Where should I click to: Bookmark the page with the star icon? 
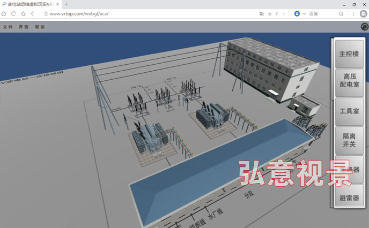point(23,13)
